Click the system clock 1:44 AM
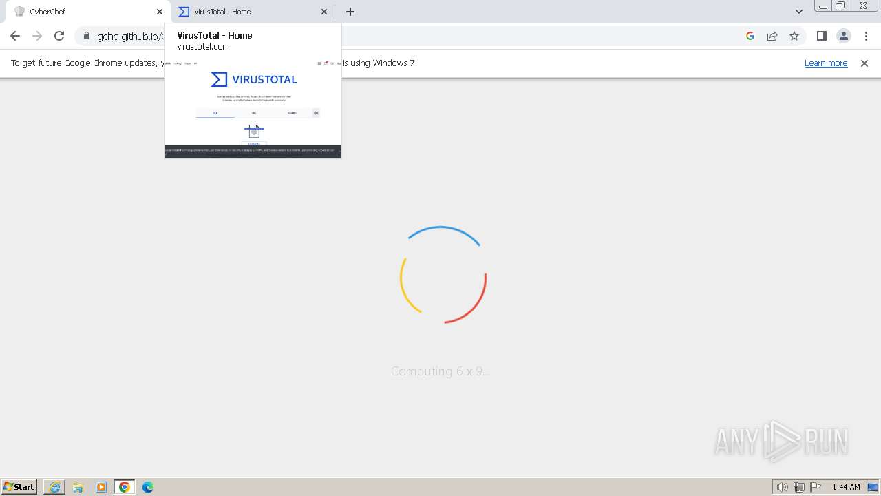The height and width of the screenshot is (496, 881). 846,487
